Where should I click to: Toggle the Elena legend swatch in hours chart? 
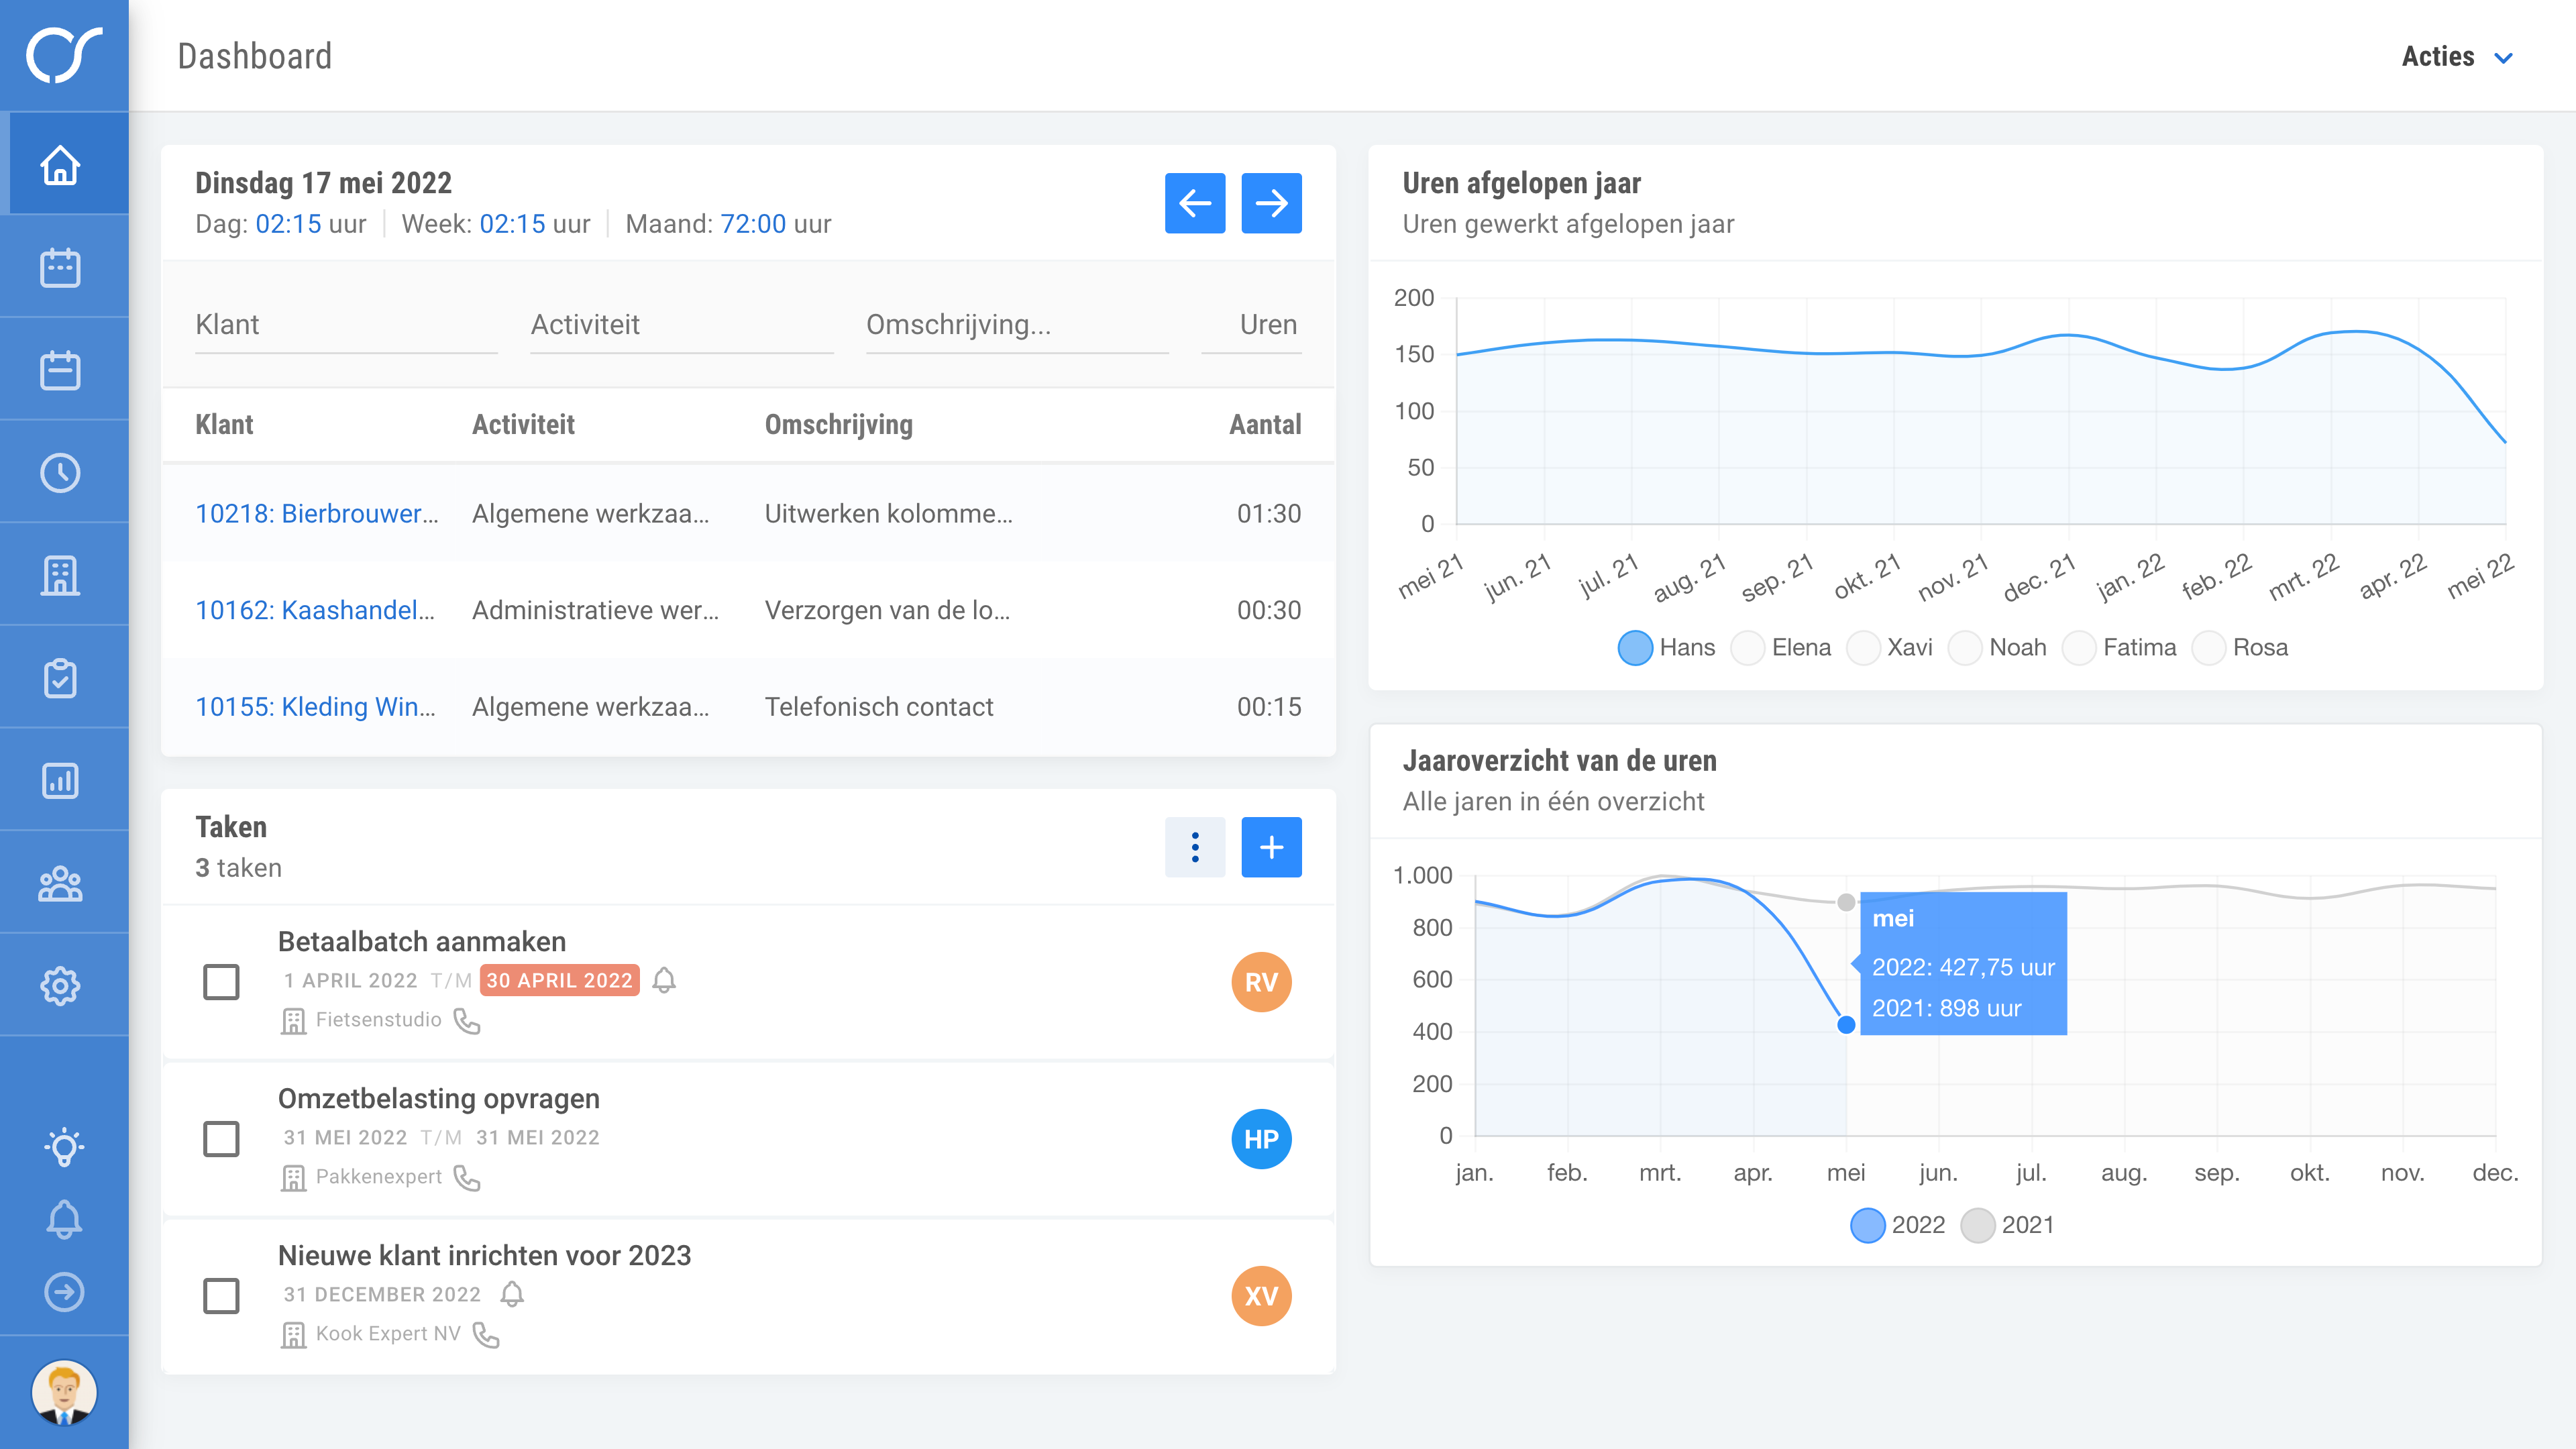point(1747,648)
